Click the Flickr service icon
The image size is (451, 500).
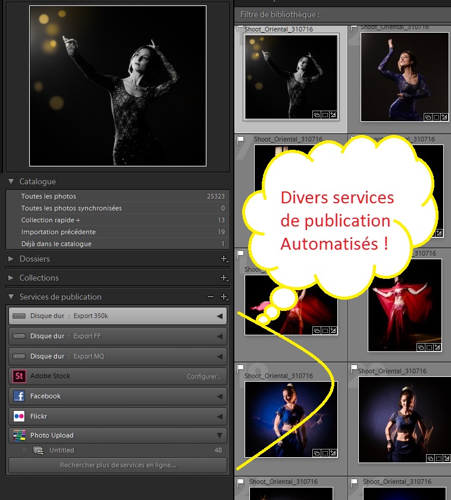(x=19, y=416)
